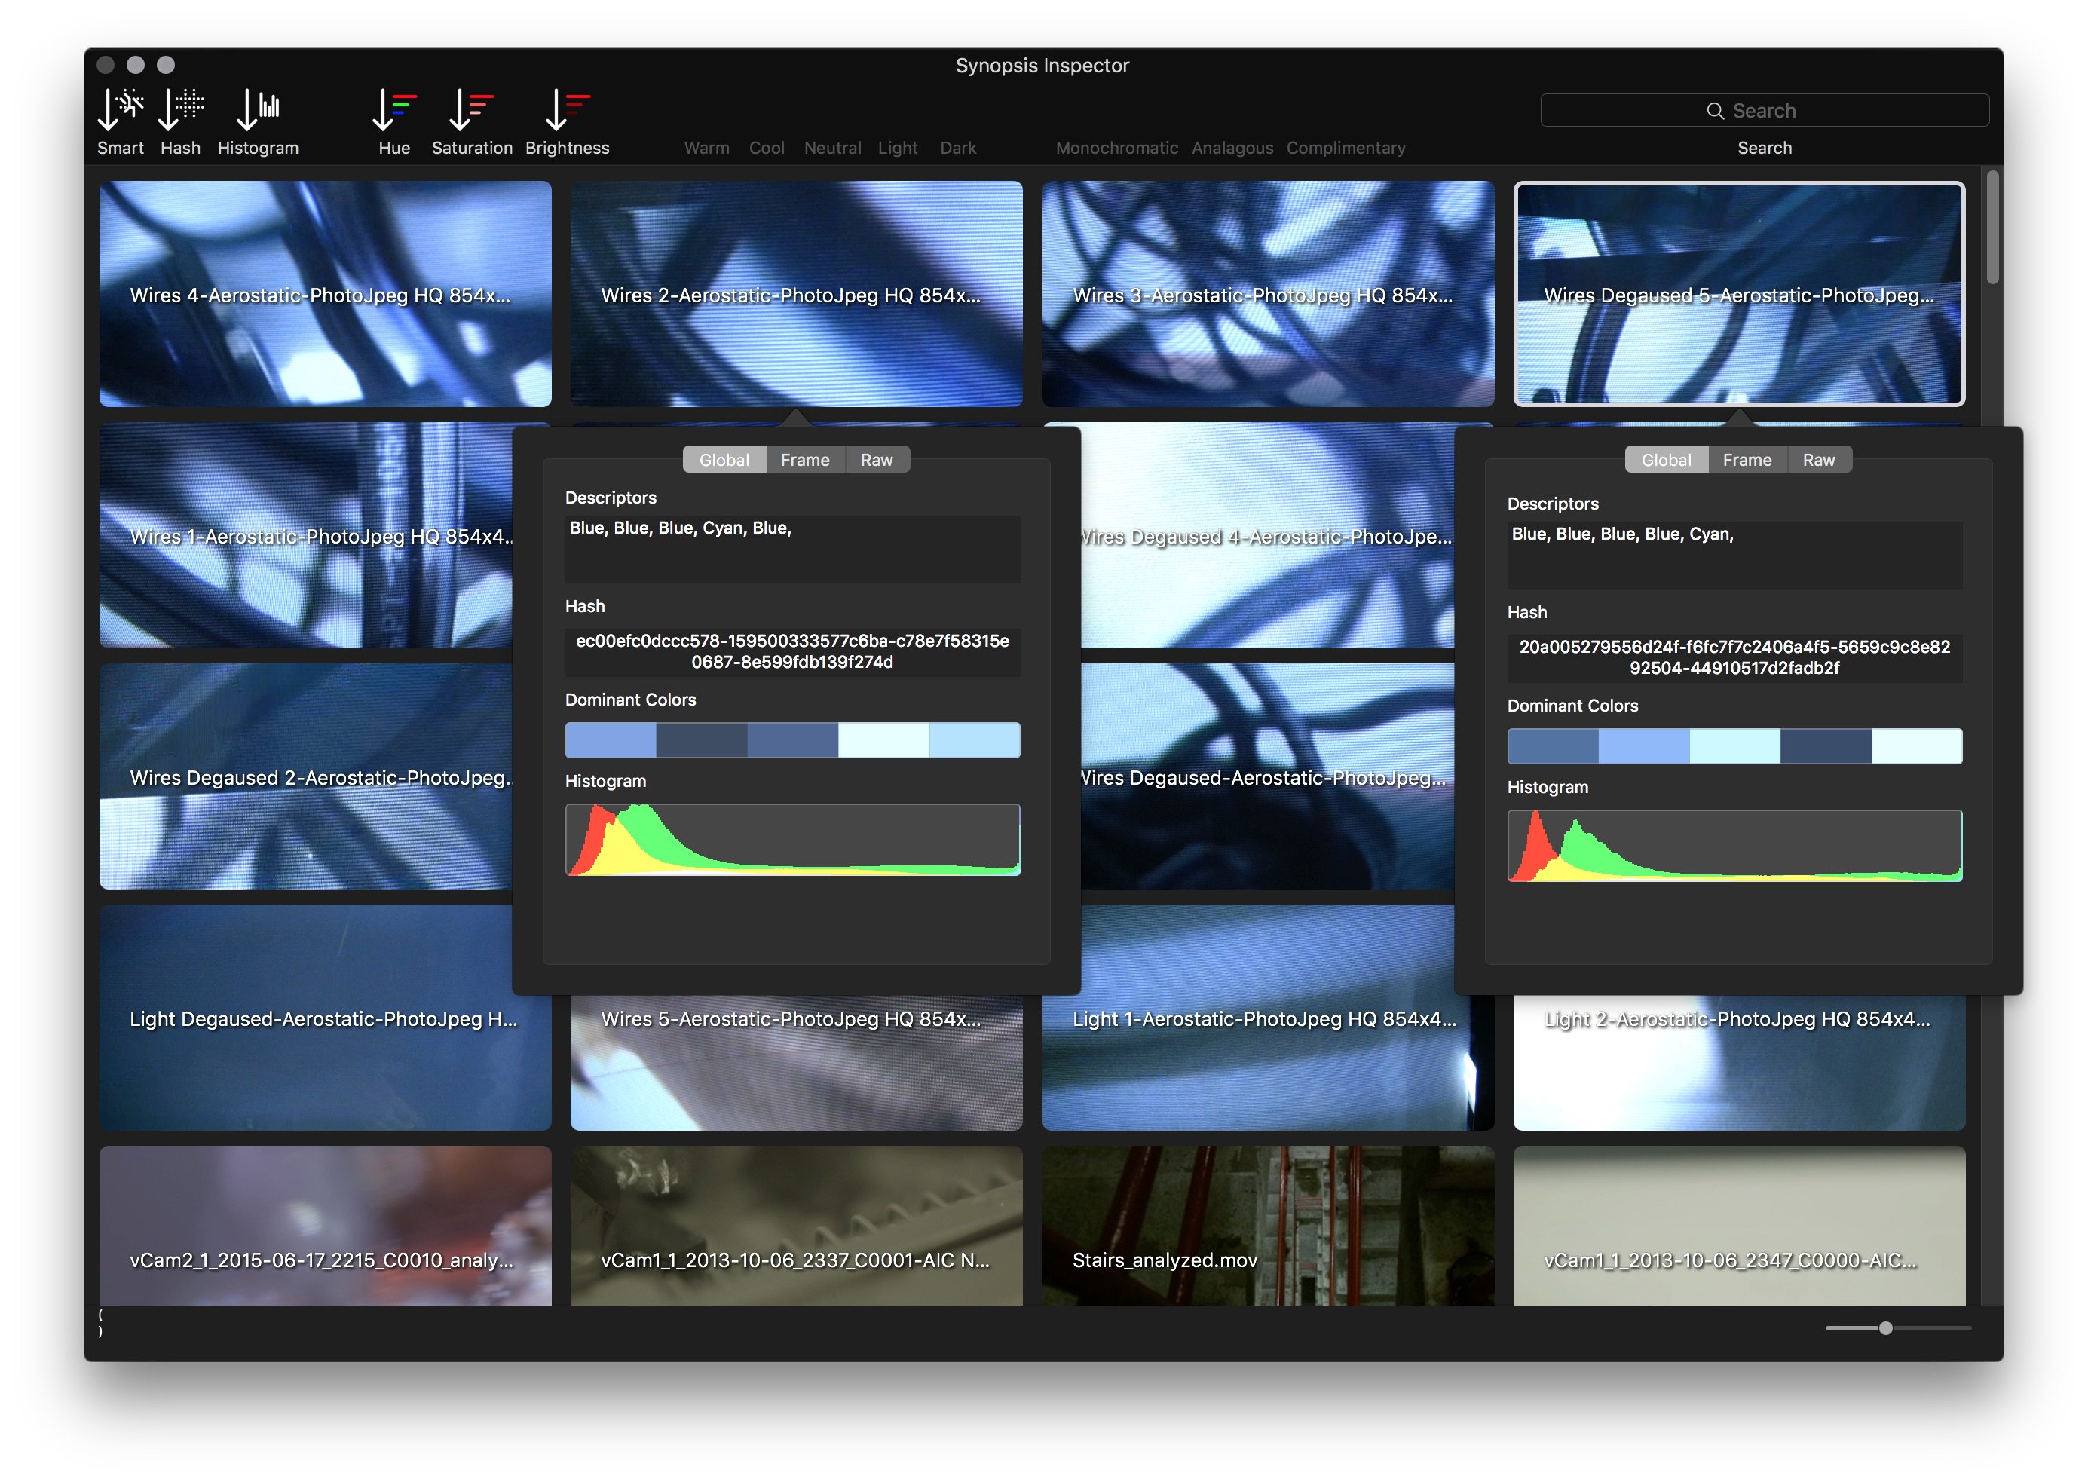
Task: Select the Wires 1-Aerostatic thumbnail
Action: (x=306, y=536)
